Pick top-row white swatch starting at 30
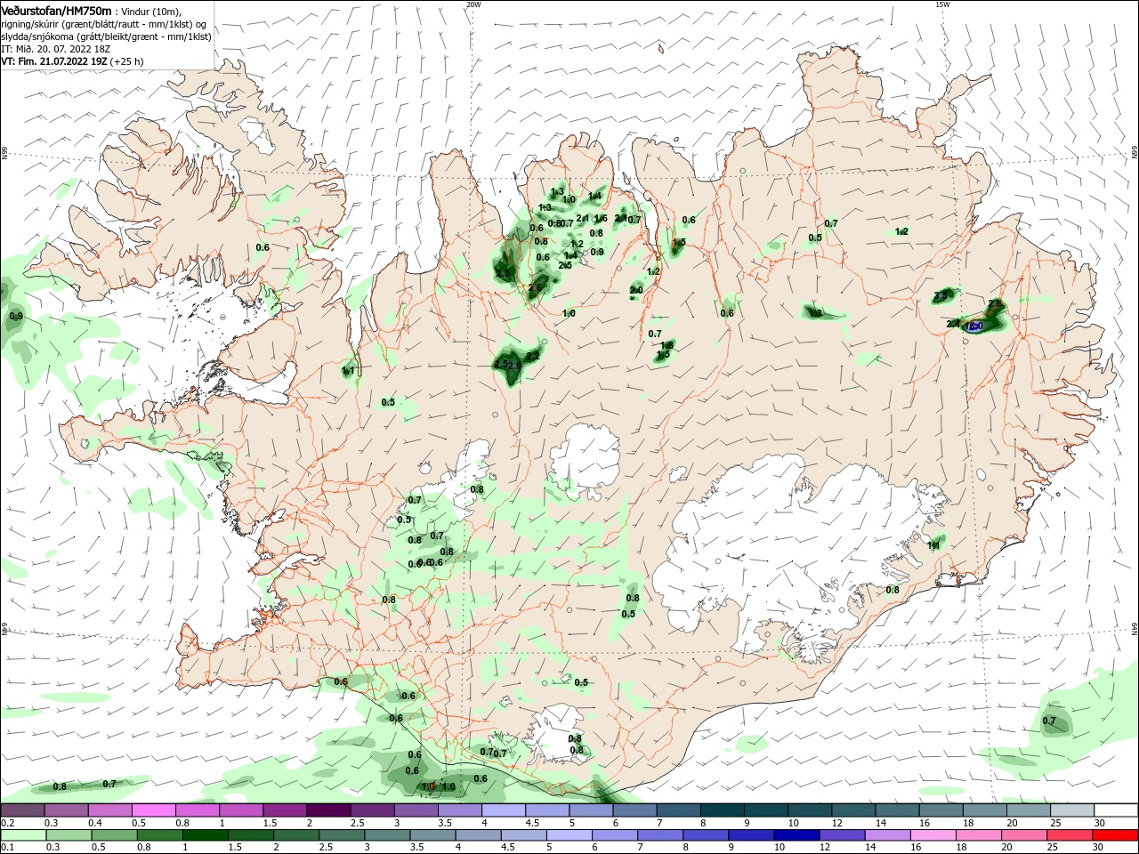 [x=1116, y=810]
